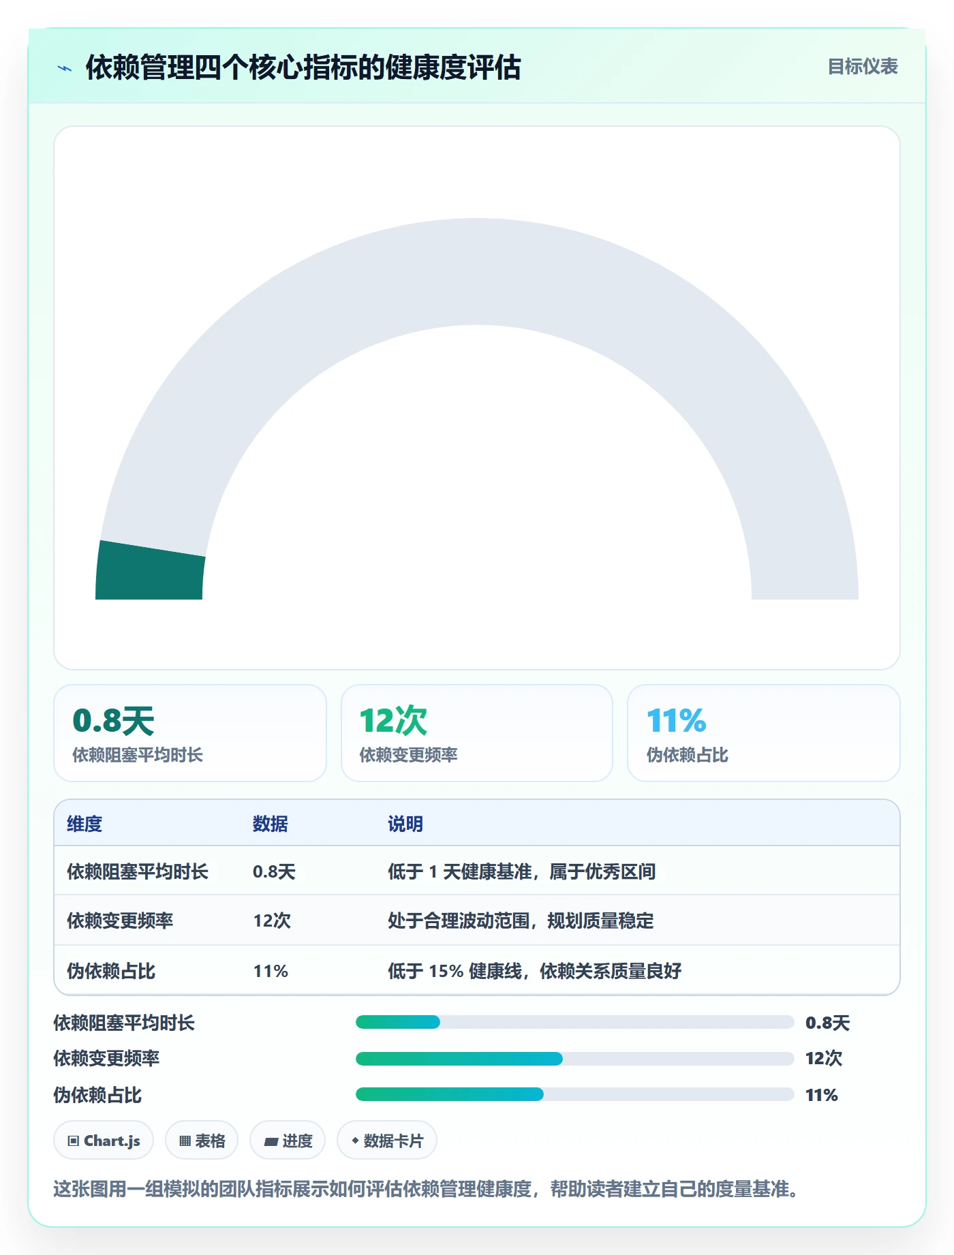Click table value 11%

(x=271, y=971)
